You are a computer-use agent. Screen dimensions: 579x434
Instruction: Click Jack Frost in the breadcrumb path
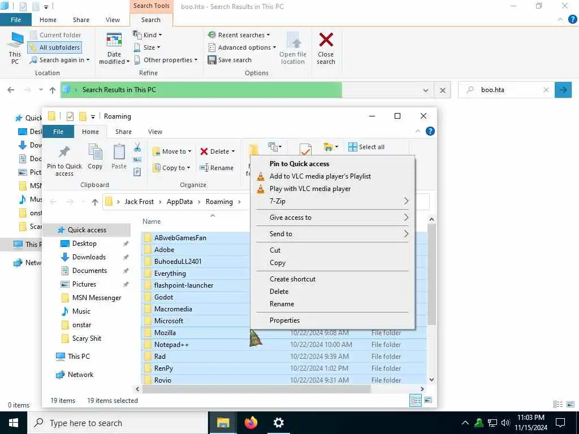pos(139,202)
